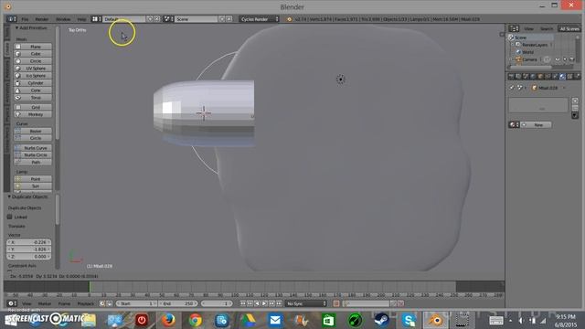585x329 pixels.
Task: Click the mesh Circle primitive icon
Action: pos(17,61)
